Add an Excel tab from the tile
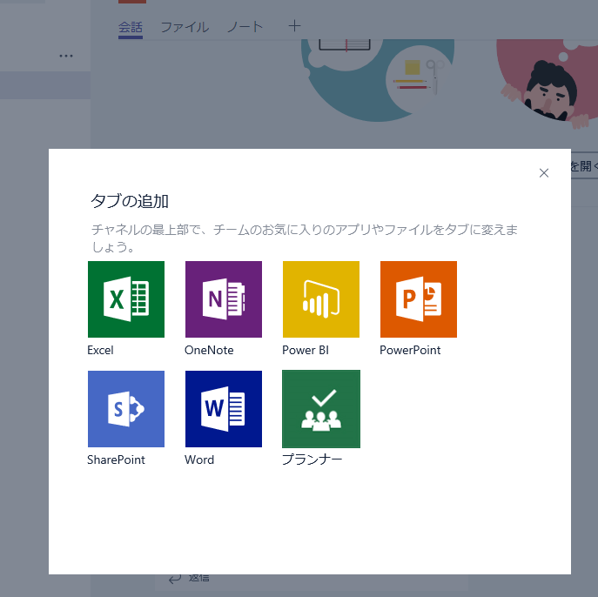This screenshot has height=597, width=598. 126,299
